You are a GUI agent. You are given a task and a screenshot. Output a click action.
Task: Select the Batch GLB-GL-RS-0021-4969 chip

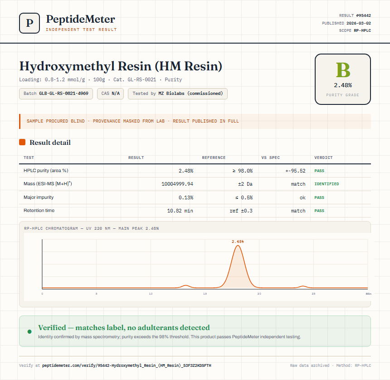tap(56, 94)
